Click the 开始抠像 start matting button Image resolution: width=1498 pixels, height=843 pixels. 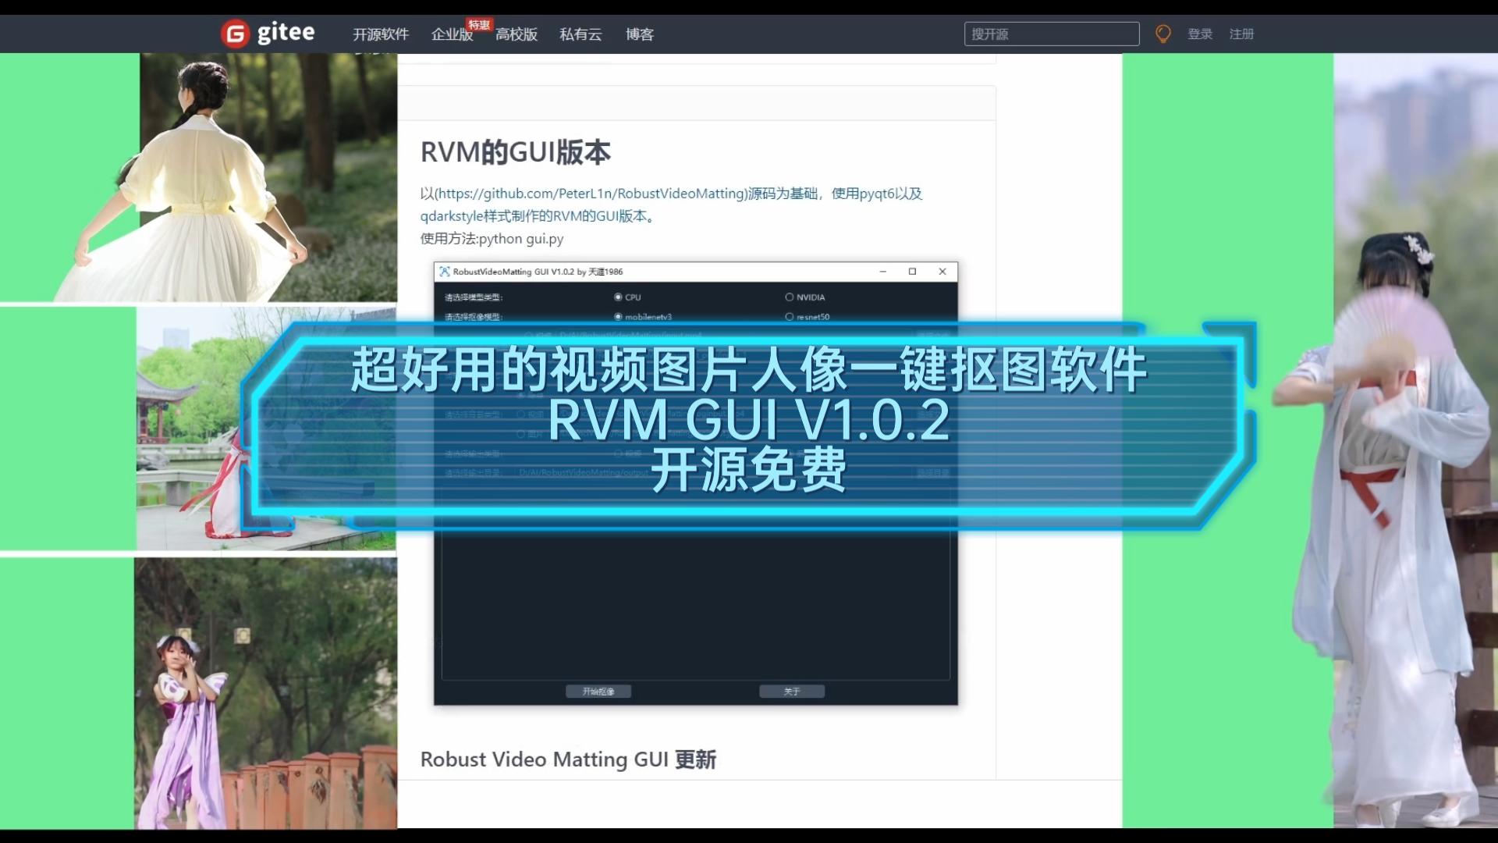tap(598, 692)
